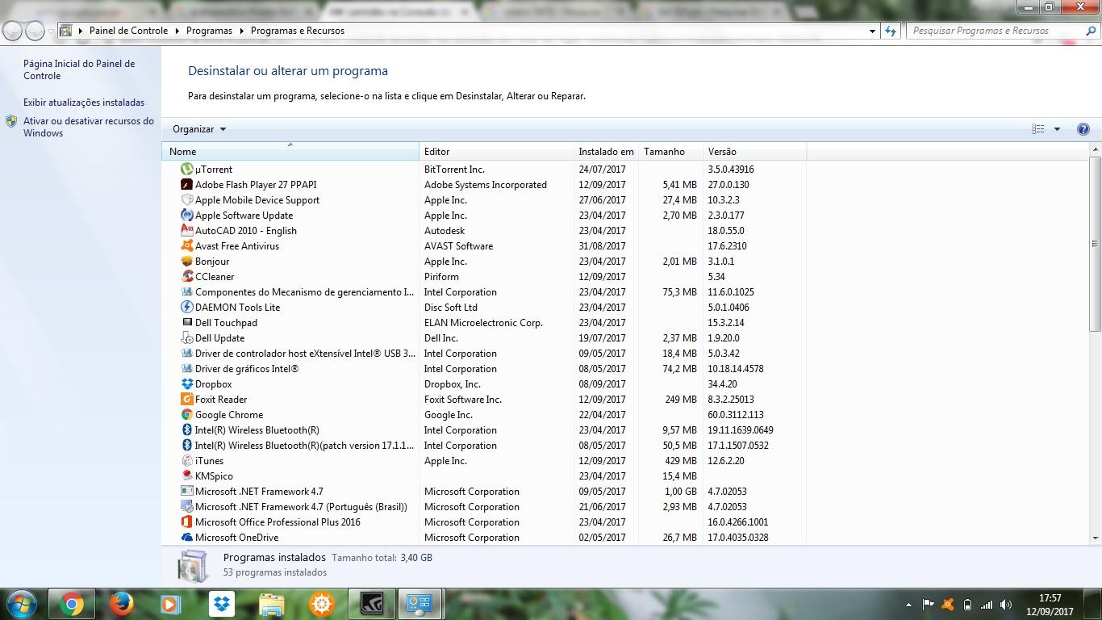1102x620 pixels.
Task: Select the Dell Update icon
Action: tap(187, 338)
